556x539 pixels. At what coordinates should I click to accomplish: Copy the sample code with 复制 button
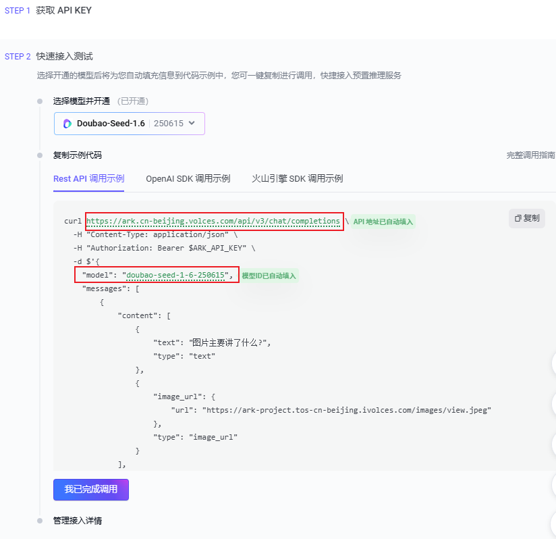click(526, 218)
